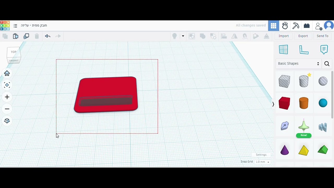Toggle orthographic/perspective view
Image resolution: width=334 pixels, height=188 pixels.
click(7, 121)
